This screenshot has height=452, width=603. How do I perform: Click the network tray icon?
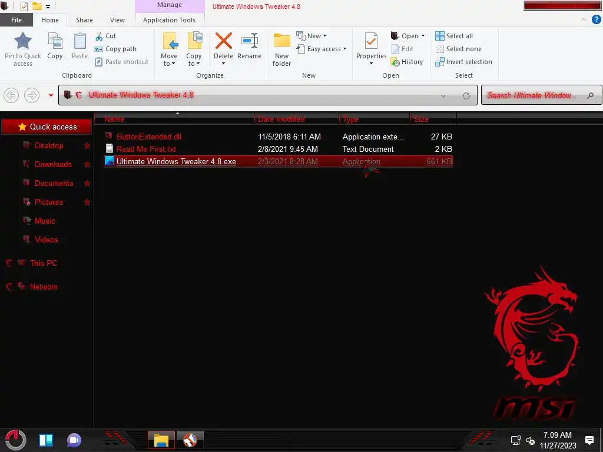[515, 440]
